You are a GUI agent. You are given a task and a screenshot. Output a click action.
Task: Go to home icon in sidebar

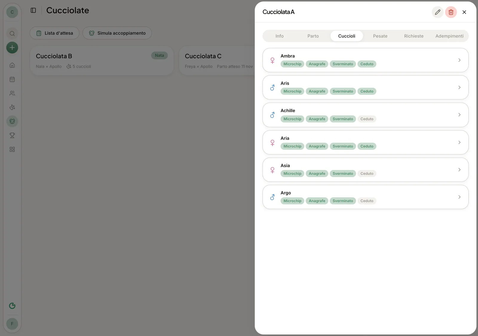12,65
